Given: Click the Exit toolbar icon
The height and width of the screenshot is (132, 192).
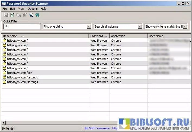Looking at the screenshot, I should 37,15.
